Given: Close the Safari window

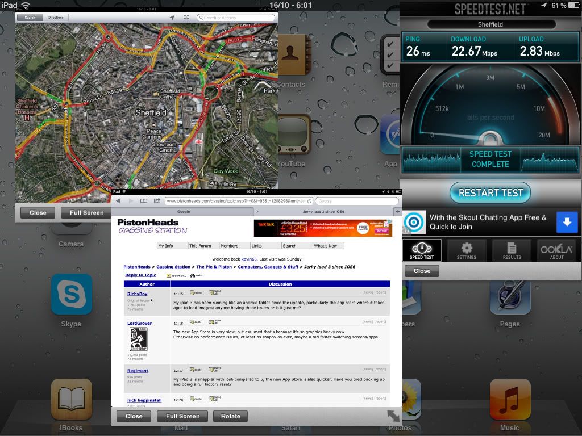Looking at the screenshot, I should 134,416.
